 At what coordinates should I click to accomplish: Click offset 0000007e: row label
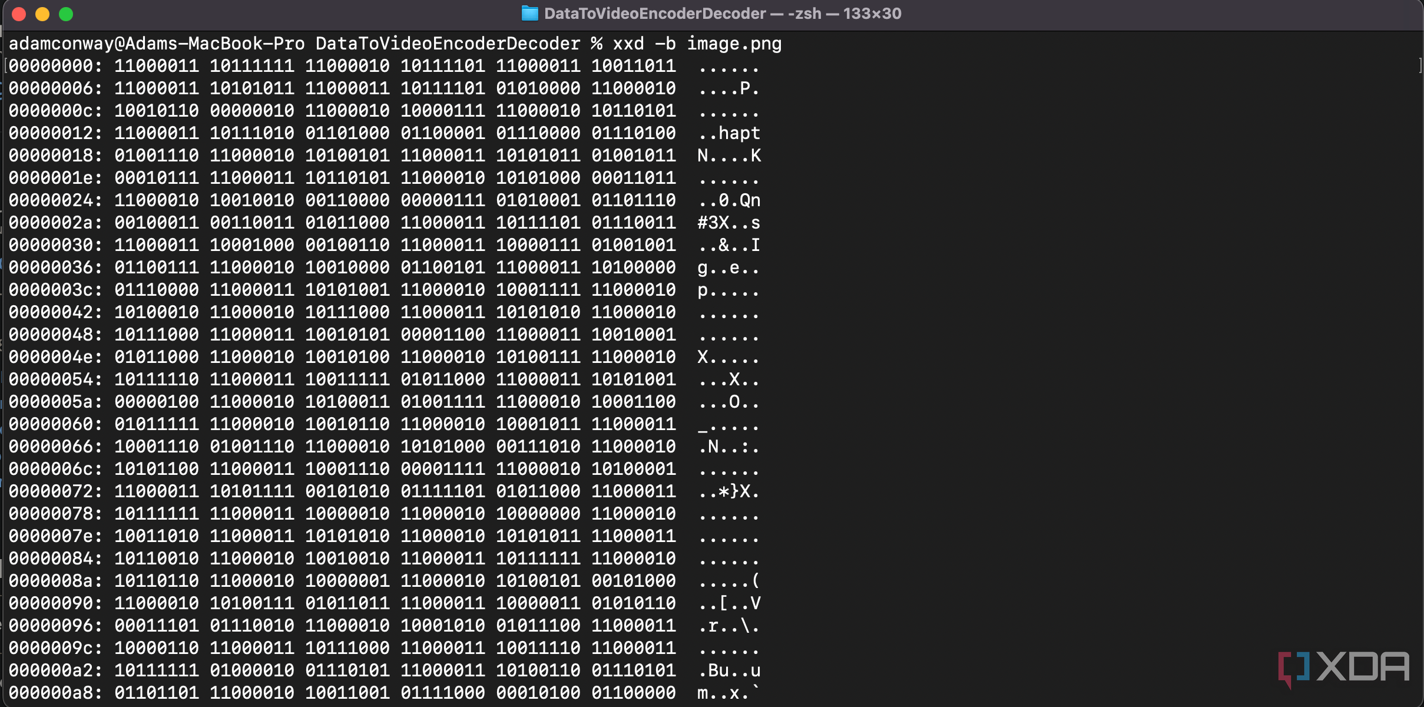point(56,536)
